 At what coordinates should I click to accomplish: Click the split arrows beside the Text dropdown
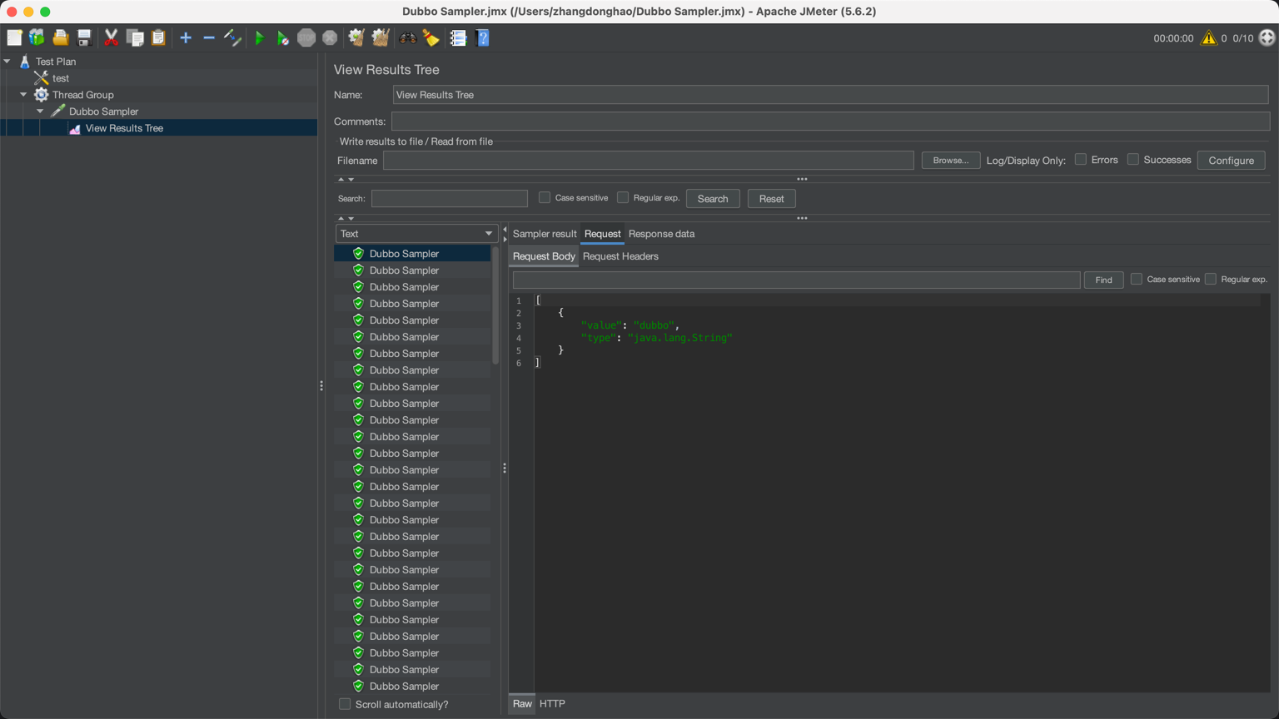(505, 234)
